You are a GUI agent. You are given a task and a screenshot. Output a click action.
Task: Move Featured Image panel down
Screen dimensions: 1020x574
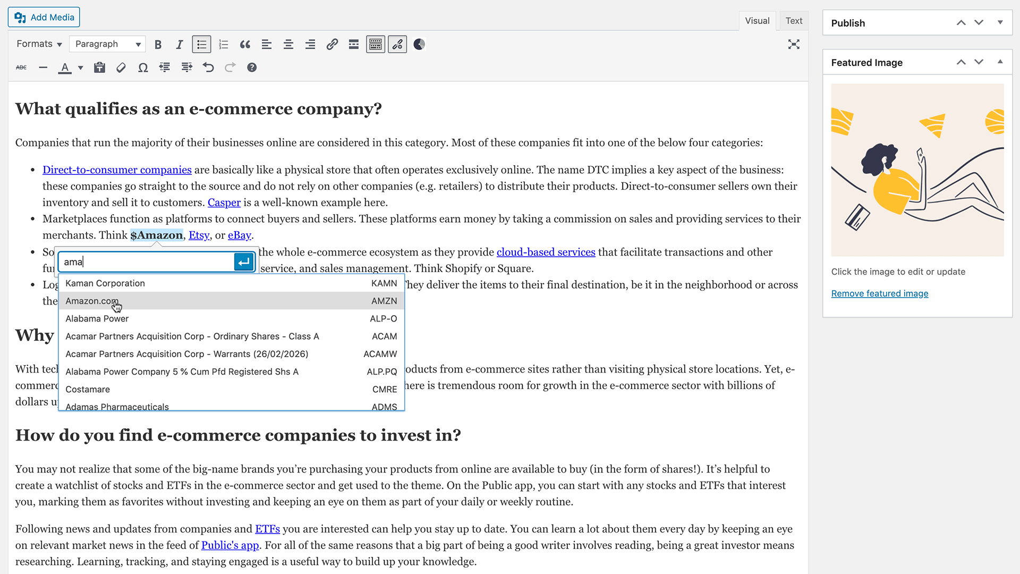(979, 62)
